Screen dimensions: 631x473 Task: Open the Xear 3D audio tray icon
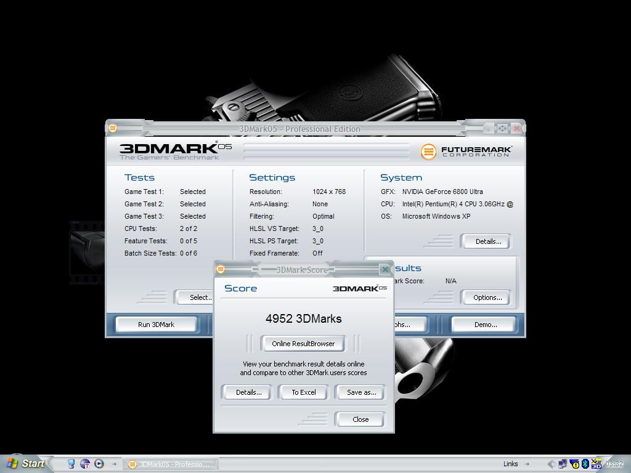596,464
